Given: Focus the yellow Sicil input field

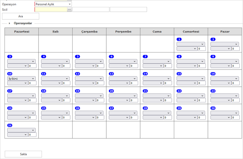Looking at the screenshot, I should tap(51, 10).
